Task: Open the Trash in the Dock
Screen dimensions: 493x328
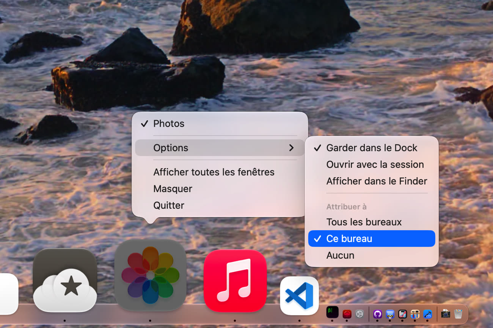Action: [458, 314]
